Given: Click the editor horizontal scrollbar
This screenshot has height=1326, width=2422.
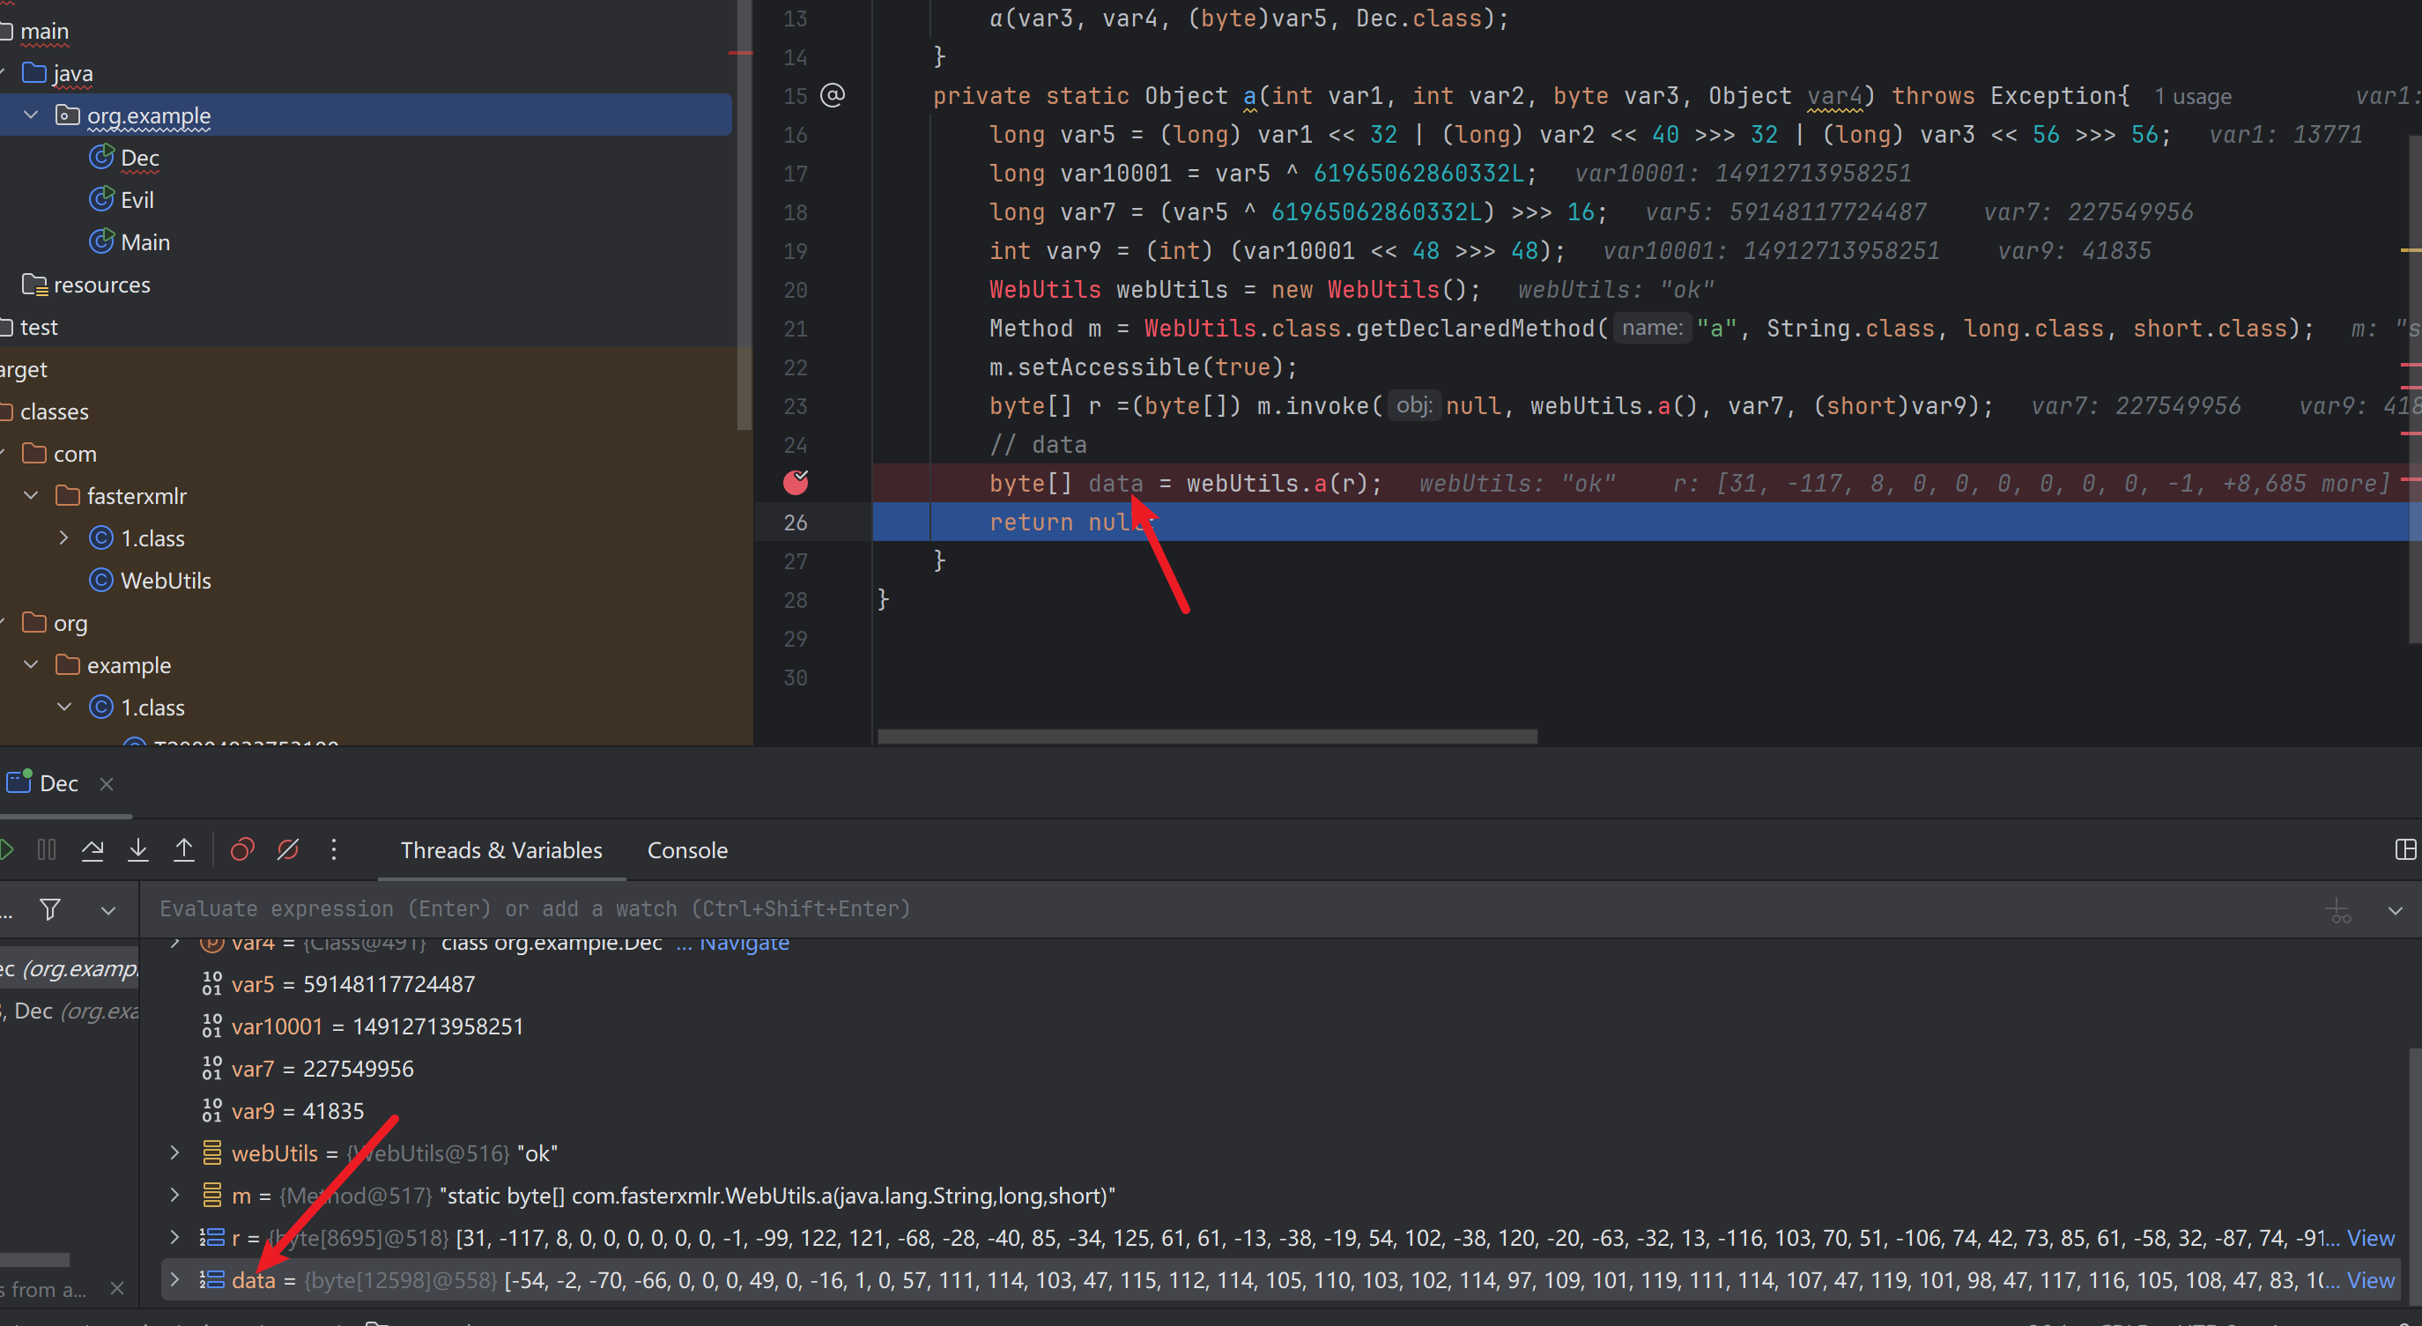Looking at the screenshot, I should (1207, 737).
